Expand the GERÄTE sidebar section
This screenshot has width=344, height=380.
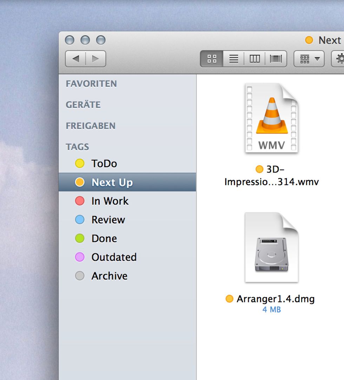click(x=83, y=105)
